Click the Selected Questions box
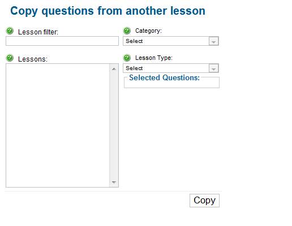Screen dimensions: 292x226 (171, 82)
